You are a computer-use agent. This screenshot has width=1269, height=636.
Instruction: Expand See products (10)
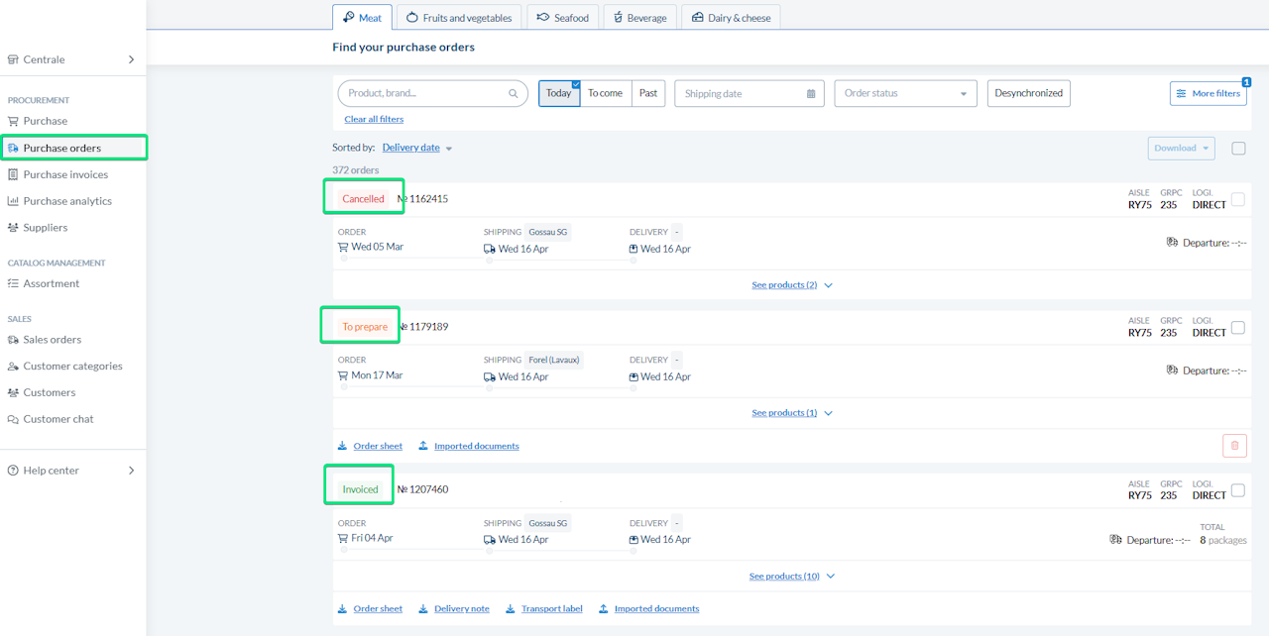792,576
